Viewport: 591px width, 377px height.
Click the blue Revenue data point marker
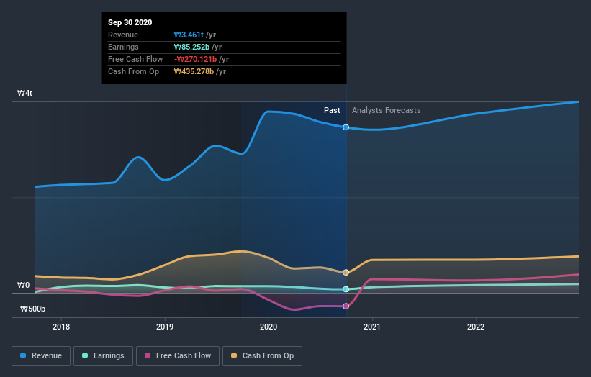tap(346, 127)
